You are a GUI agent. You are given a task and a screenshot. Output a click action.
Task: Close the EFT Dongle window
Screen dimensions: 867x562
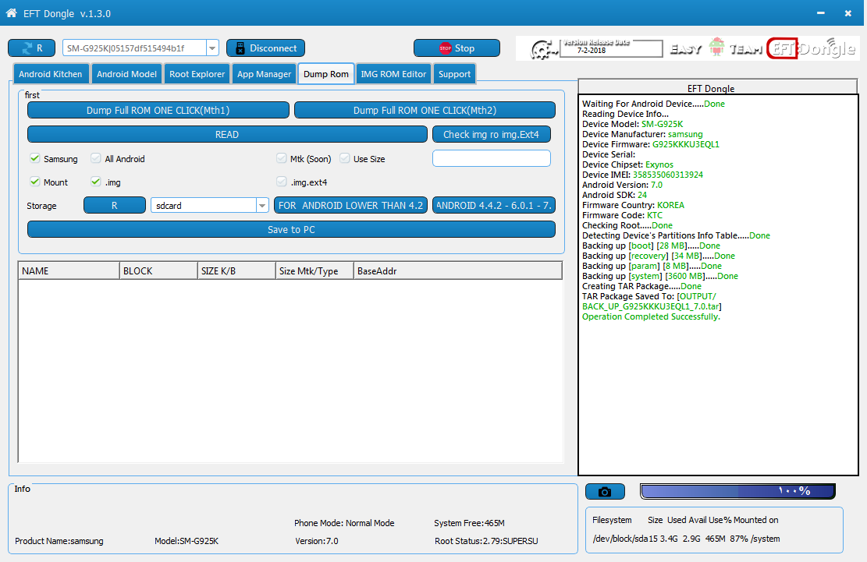point(847,12)
